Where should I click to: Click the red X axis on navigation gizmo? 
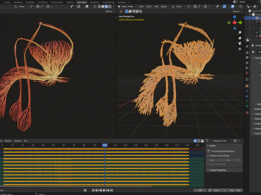pos(234,23)
